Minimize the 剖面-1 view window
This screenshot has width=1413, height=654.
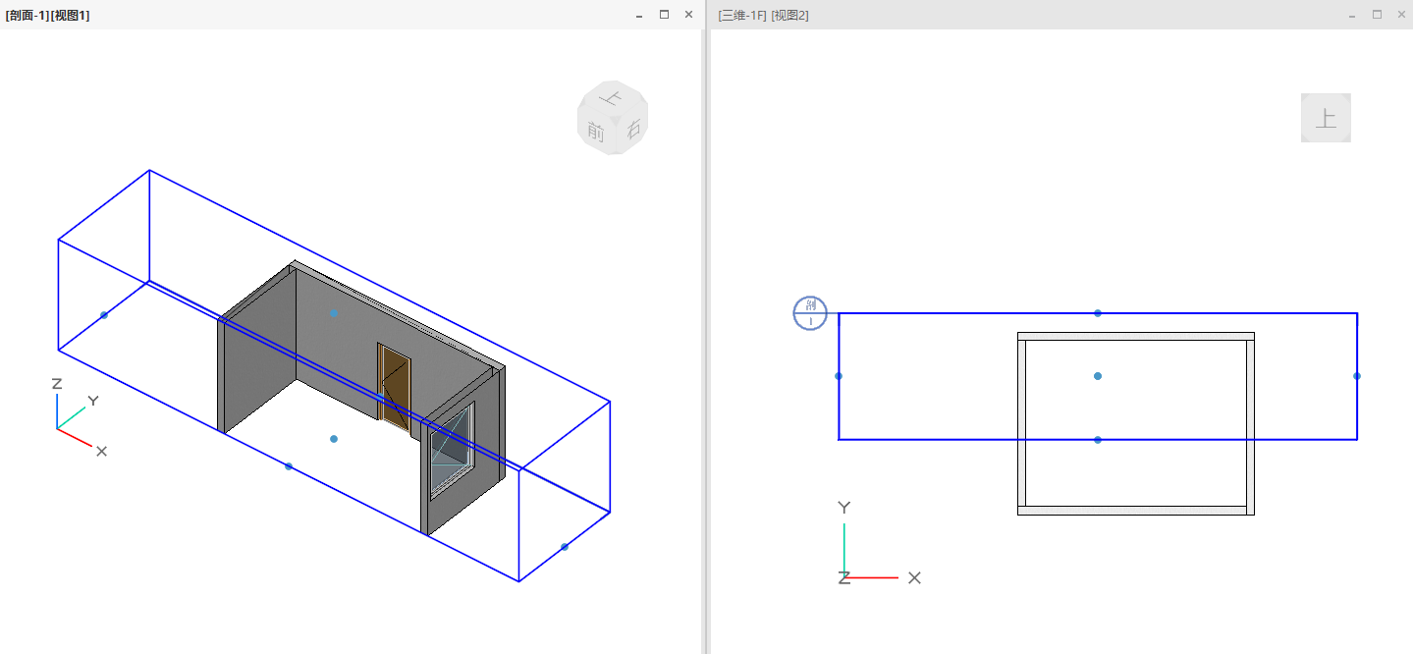(x=639, y=15)
